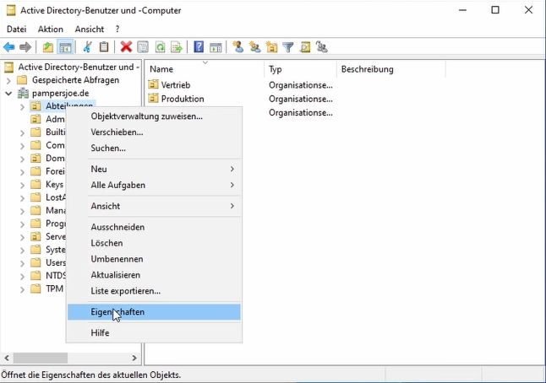Viewport: 546px width, 383px height.
Task: Click the Forward arrow toolbar icon
Action: (25, 47)
